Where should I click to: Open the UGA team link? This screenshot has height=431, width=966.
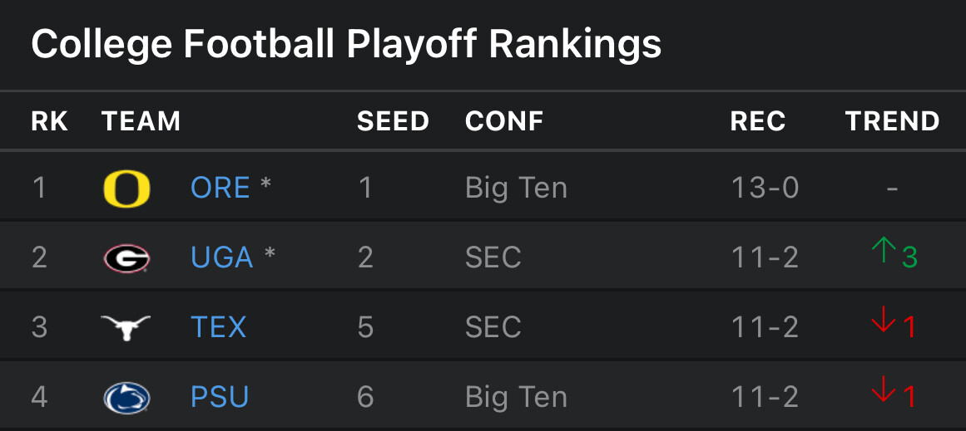tap(222, 257)
